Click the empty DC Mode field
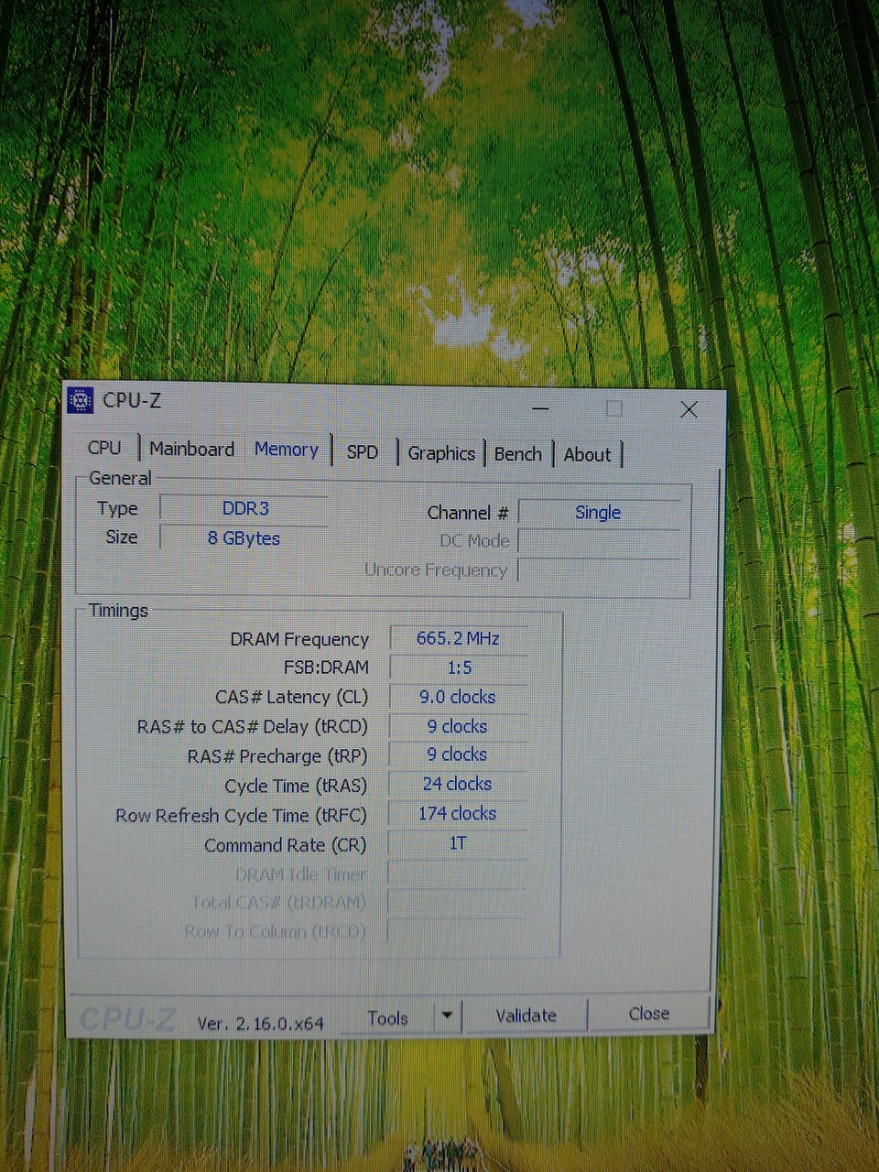The width and height of the screenshot is (879, 1172). [600, 541]
